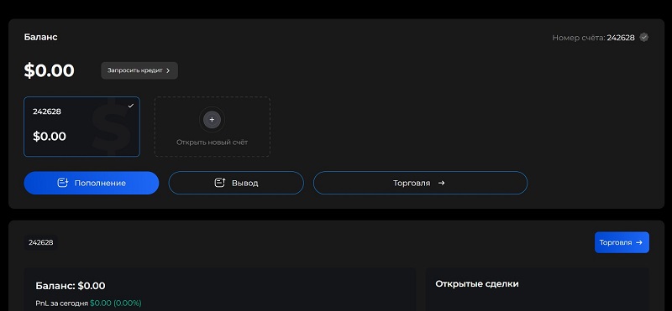
Task: Open the Запросить кредит chevron
Action: pos(168,70)
